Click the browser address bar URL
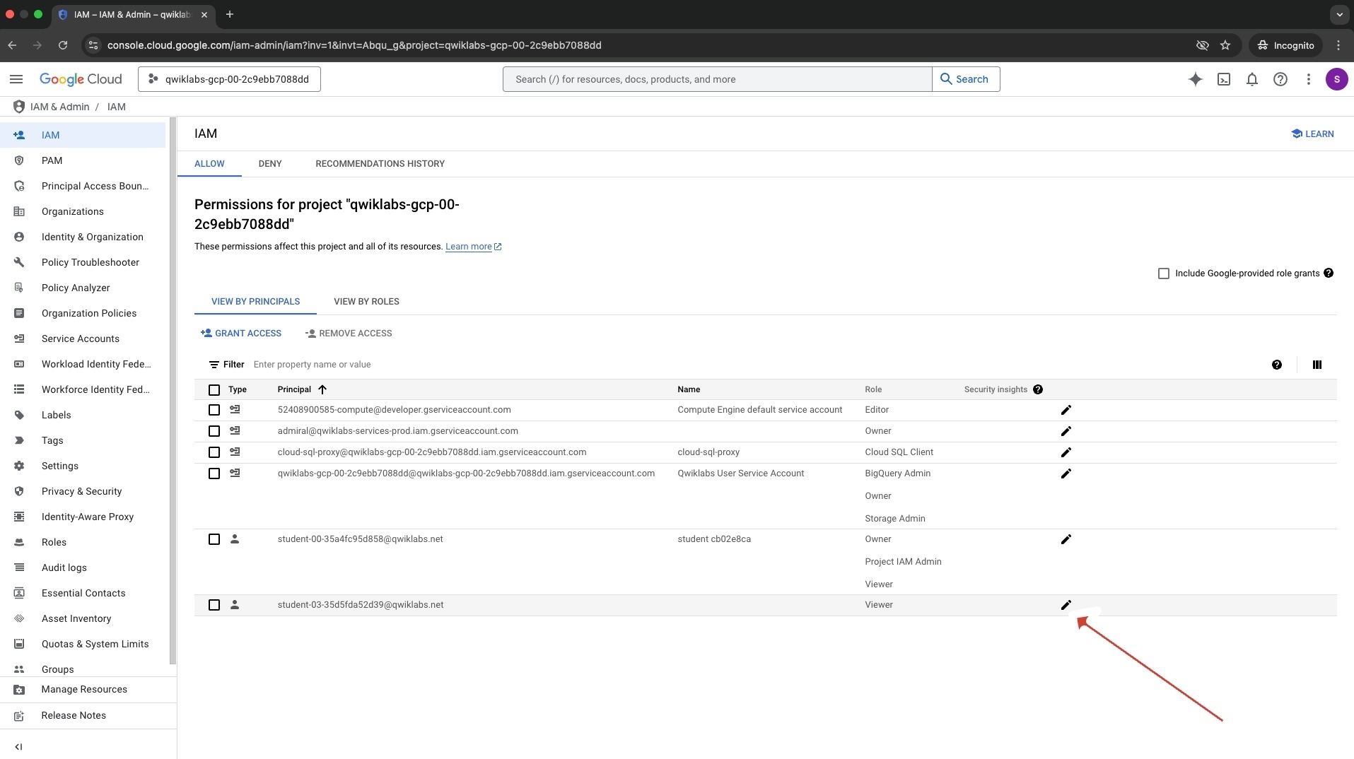Viewport: 1354px width, 759px height. click(354, 45)
